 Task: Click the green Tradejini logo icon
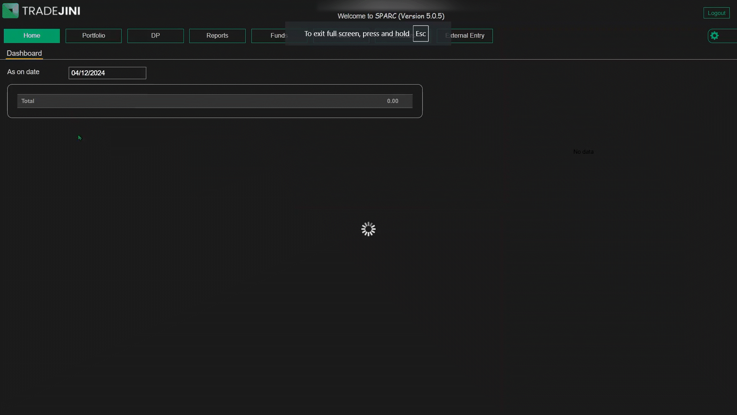[10, 11]
